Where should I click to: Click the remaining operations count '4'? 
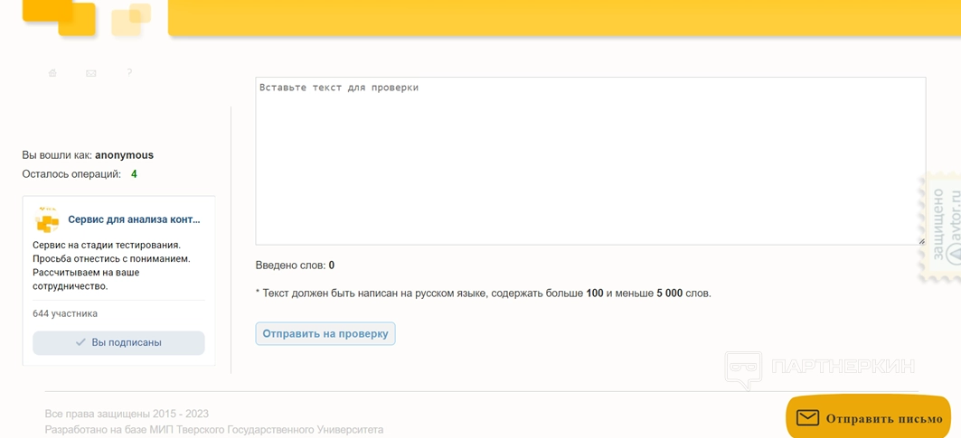pyautogui.click(x=134, y=174)
